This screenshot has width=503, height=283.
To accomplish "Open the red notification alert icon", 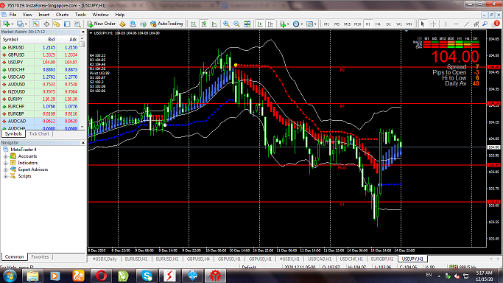I will point(496,24).
